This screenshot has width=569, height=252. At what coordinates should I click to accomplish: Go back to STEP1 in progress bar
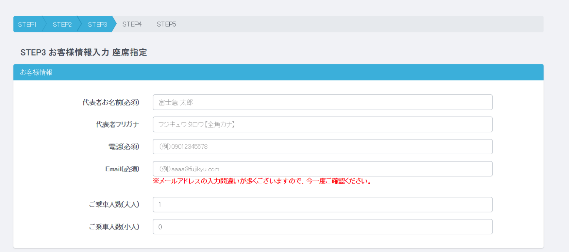tap(27, 24)
